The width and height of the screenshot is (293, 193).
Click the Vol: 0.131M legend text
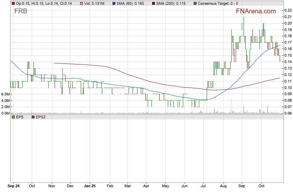pyautogui.click(x=96, y=3)
